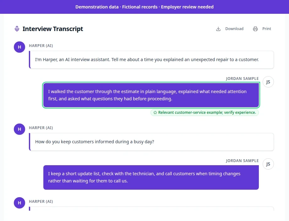Click JS avatar next to update list answer
Image resolution: width=289 pixels, height=221 pixels.
(x=268, y=164)
